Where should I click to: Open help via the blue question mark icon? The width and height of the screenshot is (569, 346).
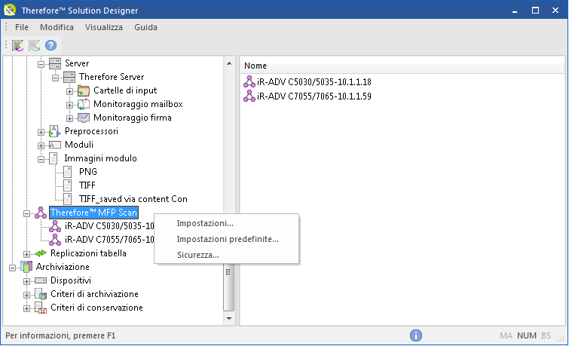[x=50, y=45]
